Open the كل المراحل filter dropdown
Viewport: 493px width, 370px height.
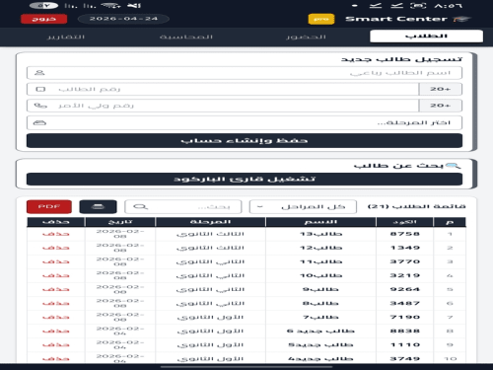303,207
